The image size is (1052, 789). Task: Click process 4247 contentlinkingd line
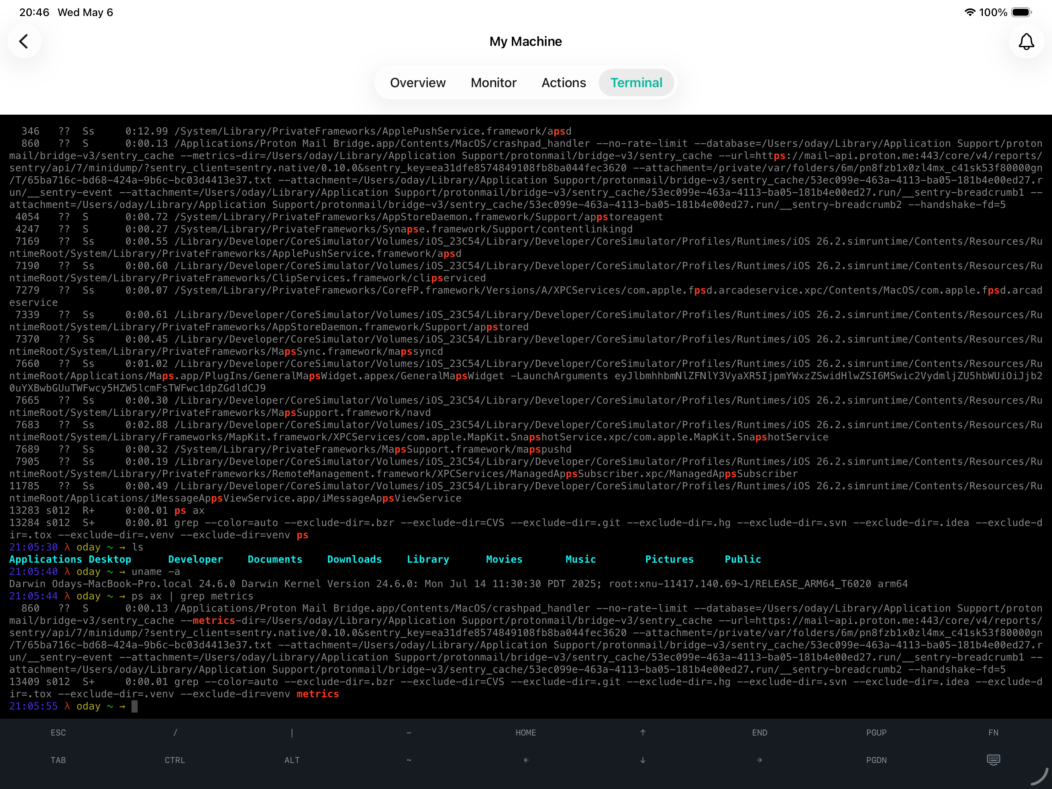(324, 229)
